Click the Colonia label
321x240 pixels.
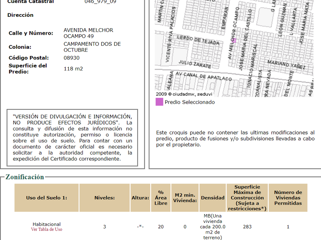pos(20,47)
